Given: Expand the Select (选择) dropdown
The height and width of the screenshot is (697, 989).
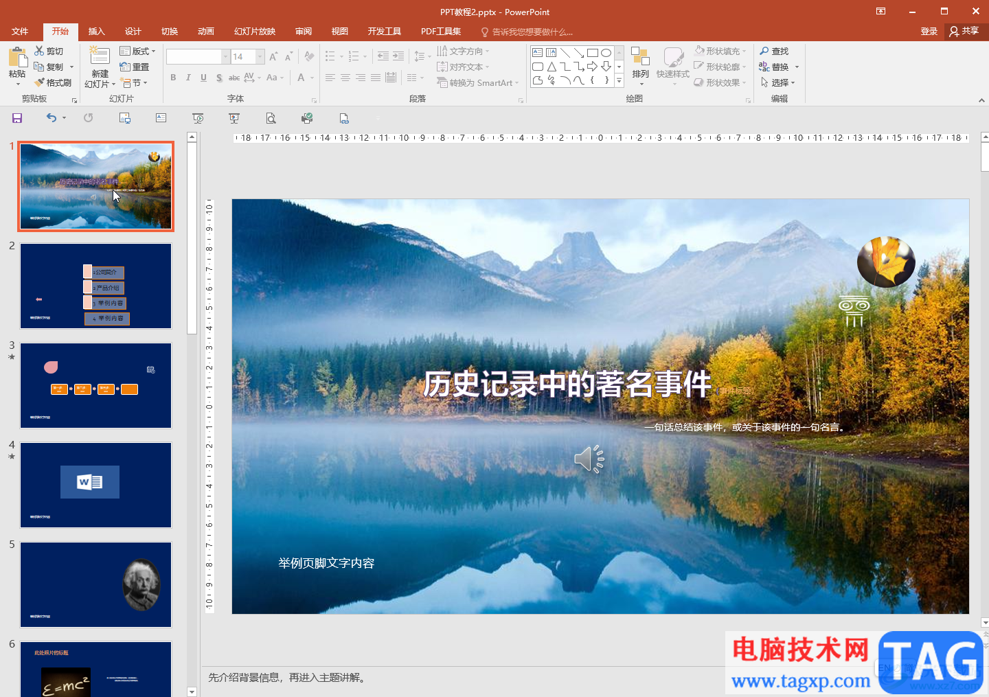Looking at the screenshot, I should coord(777,82).
